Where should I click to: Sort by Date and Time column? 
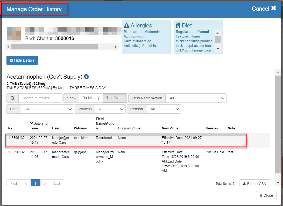(39, 126)
